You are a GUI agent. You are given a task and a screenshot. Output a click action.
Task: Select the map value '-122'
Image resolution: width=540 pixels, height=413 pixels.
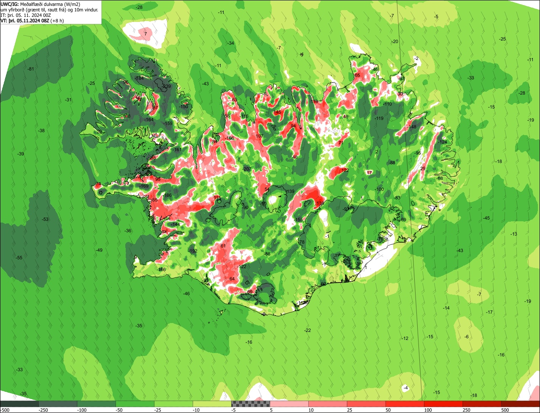(x=242, y=266)
